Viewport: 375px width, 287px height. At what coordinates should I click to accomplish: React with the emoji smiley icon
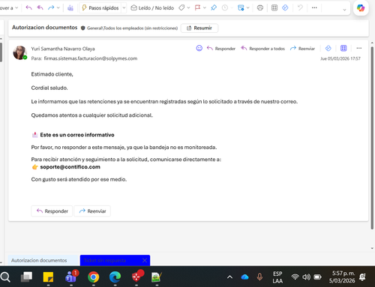coord(199,48)
